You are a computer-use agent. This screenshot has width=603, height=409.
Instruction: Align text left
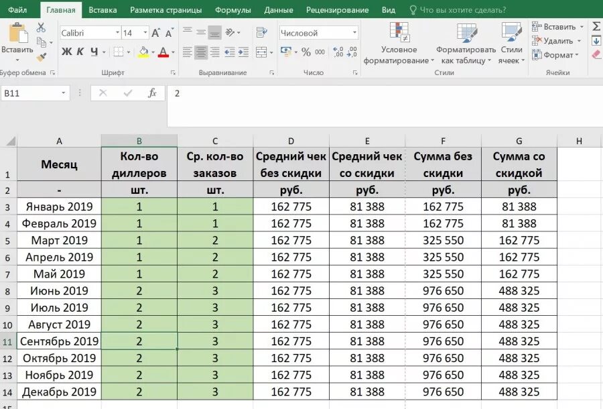[188, 52]
